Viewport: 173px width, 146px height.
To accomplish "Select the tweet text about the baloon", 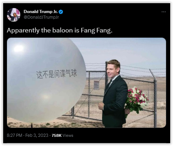I will click(60, 30).
